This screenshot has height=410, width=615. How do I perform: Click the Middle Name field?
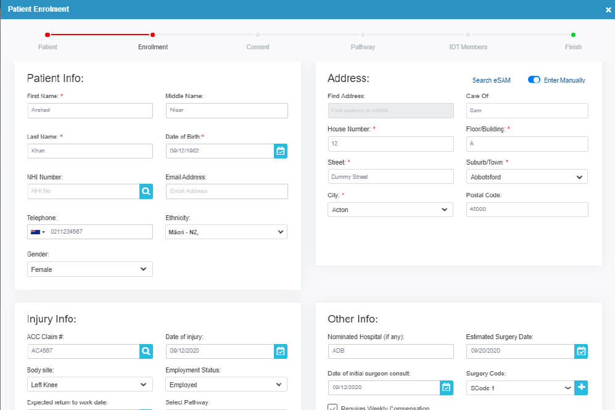coord(227,110)
